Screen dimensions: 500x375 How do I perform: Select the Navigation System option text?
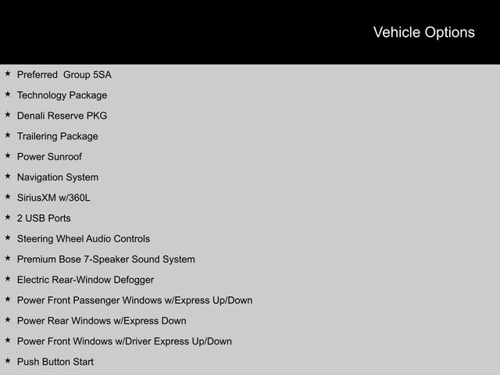[x=58, y=177]
